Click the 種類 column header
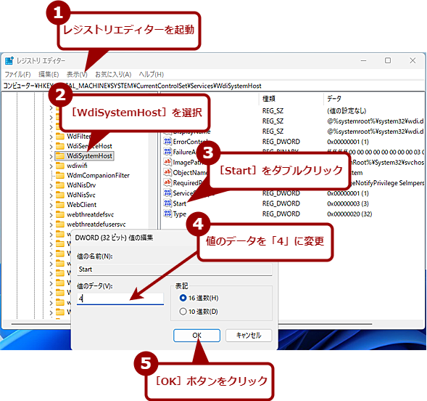The width and height of the screenshot is (427, 401). click(x=269, y=99)
